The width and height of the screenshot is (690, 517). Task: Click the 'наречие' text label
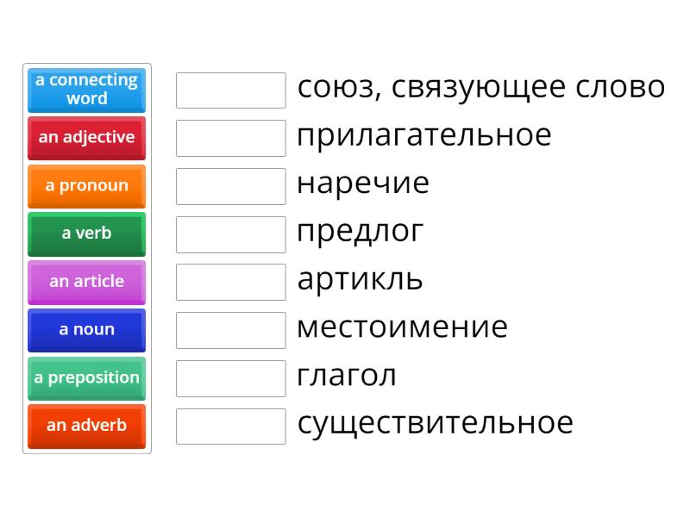[362, 184]
